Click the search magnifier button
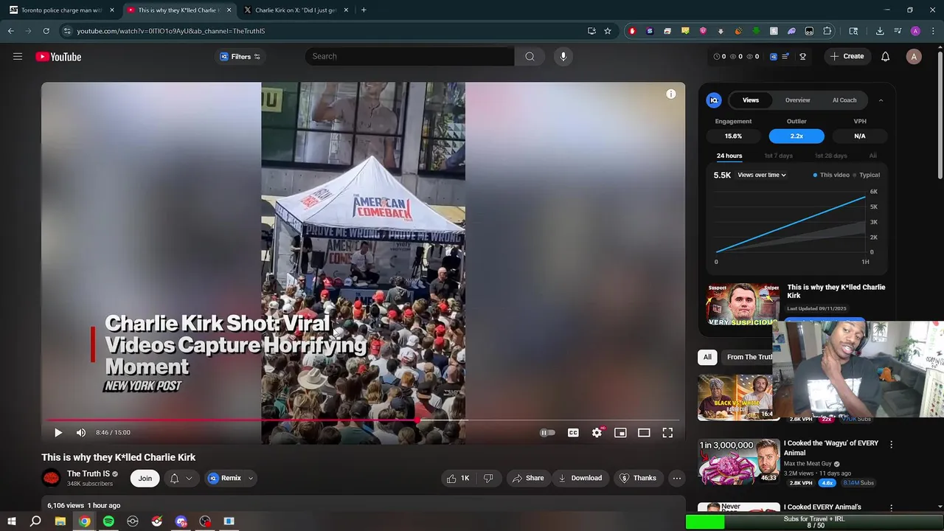Screen dimensions: 944x531 pos(530,56)
